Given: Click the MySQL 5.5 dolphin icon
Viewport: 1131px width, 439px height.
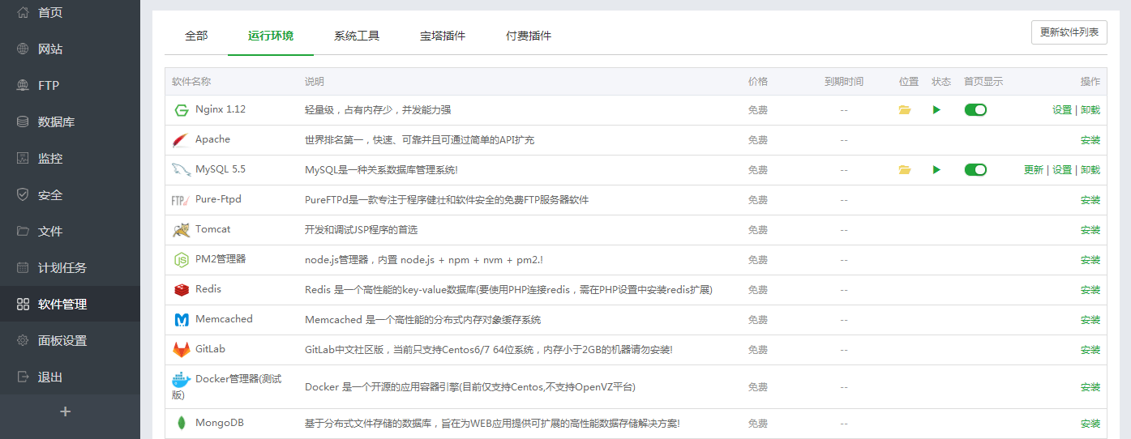Looking at the screenshot, I should click(181, 170).
